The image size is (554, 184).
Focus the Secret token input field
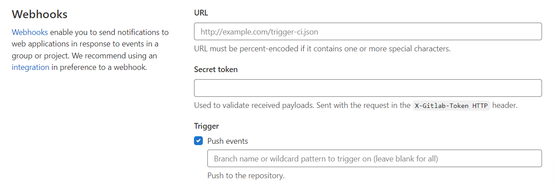point(368,88)
